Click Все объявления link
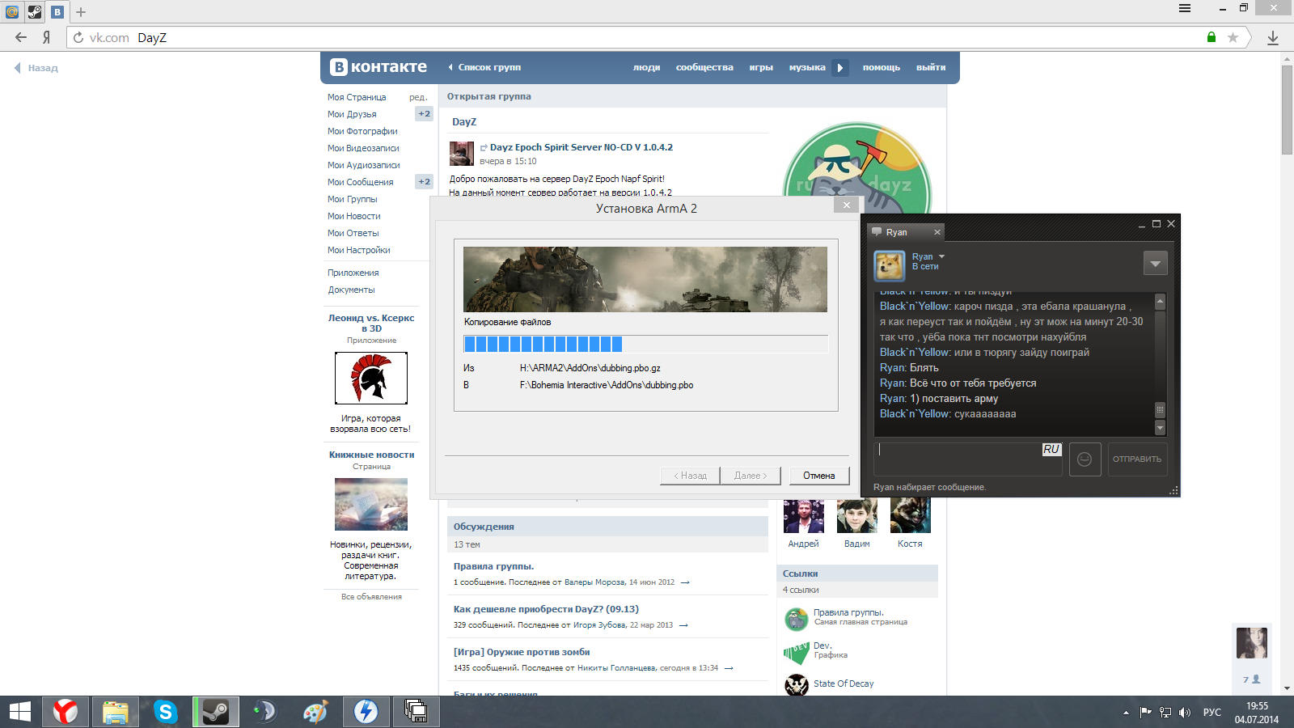 pos(371,597)
